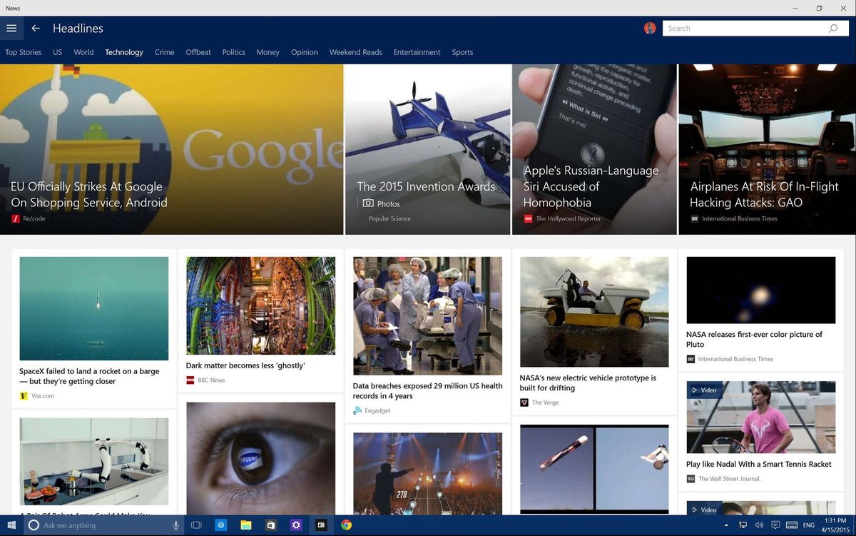Click the magnifier icon in the Search box
Screen dimensions: 856x536
[x=833, y=28]
